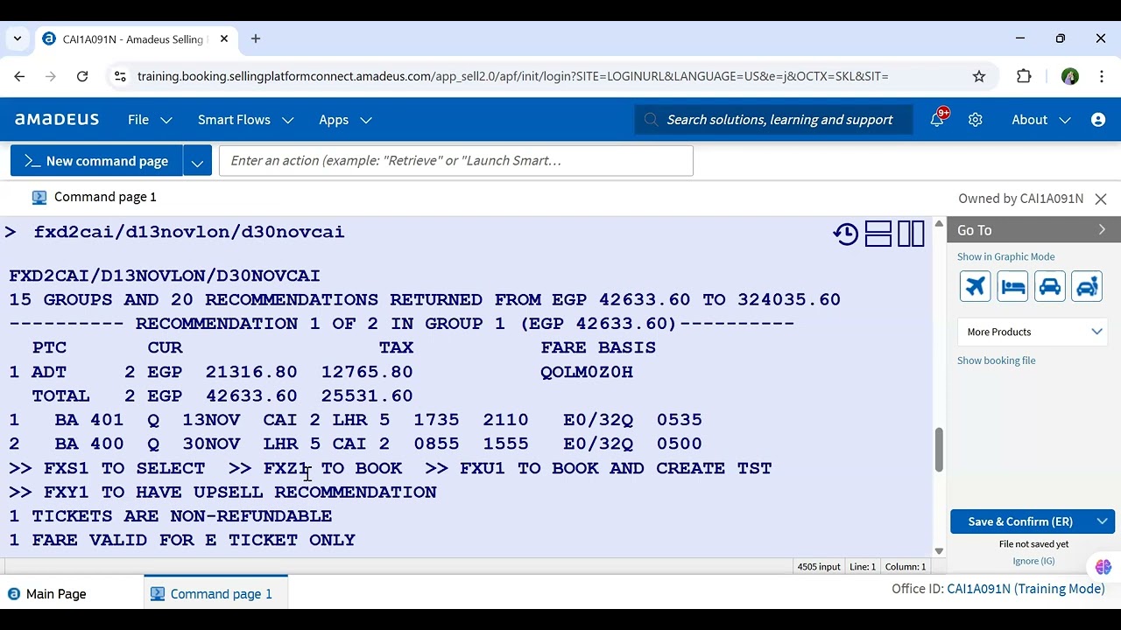The height and width of the screenshot is (630, 1121).
Task: Open browser extensions puzzle icon
Action: click(1024, 76)
